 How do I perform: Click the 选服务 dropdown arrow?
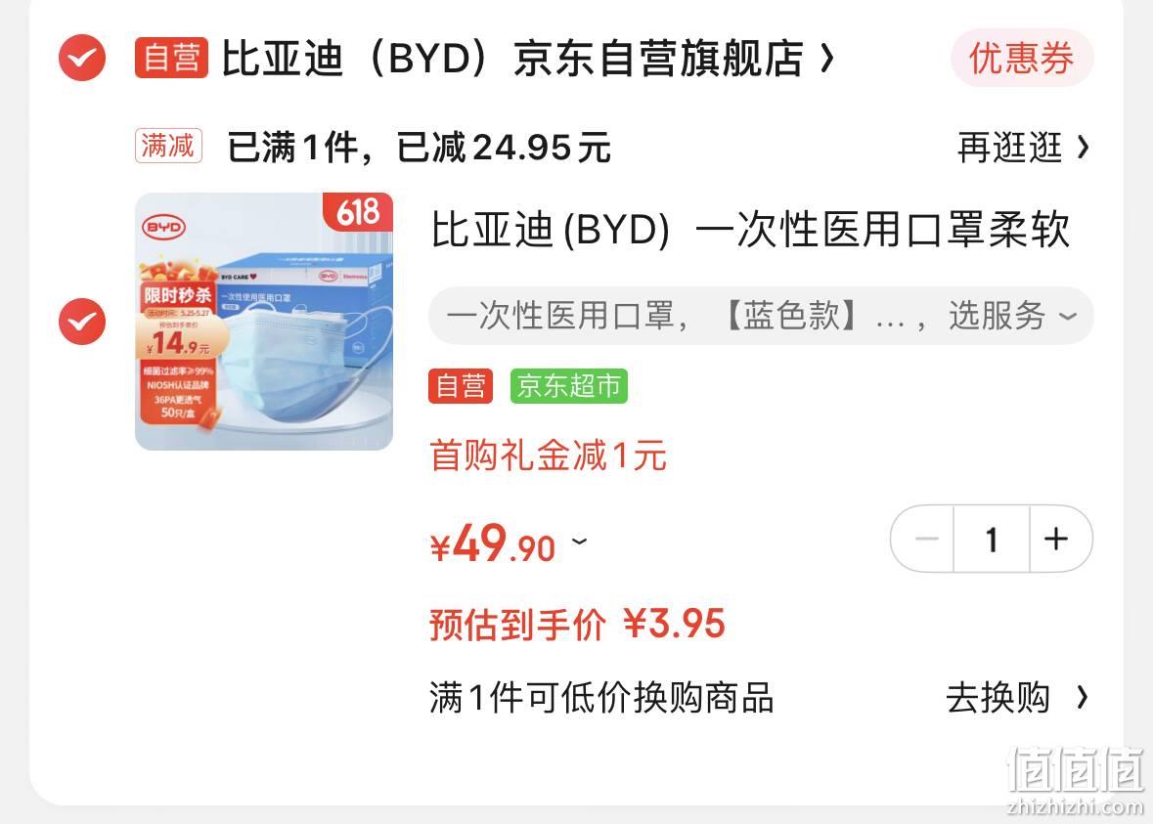[1067, 317]
